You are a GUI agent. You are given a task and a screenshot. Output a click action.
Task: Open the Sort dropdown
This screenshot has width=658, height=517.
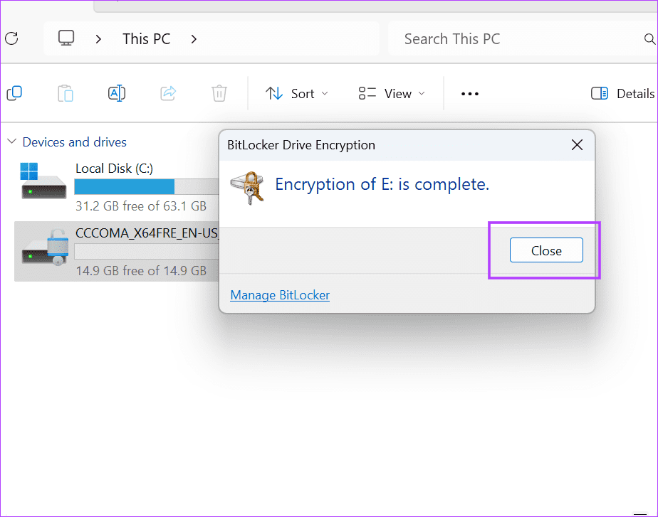point(297,94)
